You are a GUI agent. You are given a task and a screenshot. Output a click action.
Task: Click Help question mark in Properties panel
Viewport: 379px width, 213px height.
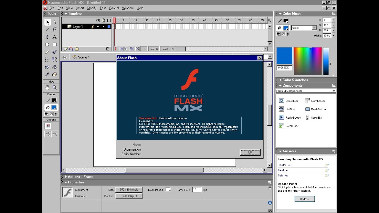tap(270, 188)
